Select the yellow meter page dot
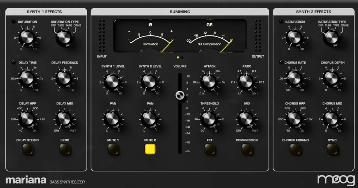Viewport: 358px width, 188px height. [x=178, y=58]
